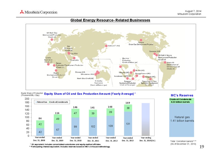This screenshot has height=157, width=222.
Task: Click the 2014 estimate gradient bar
Action: click(145, 119)
